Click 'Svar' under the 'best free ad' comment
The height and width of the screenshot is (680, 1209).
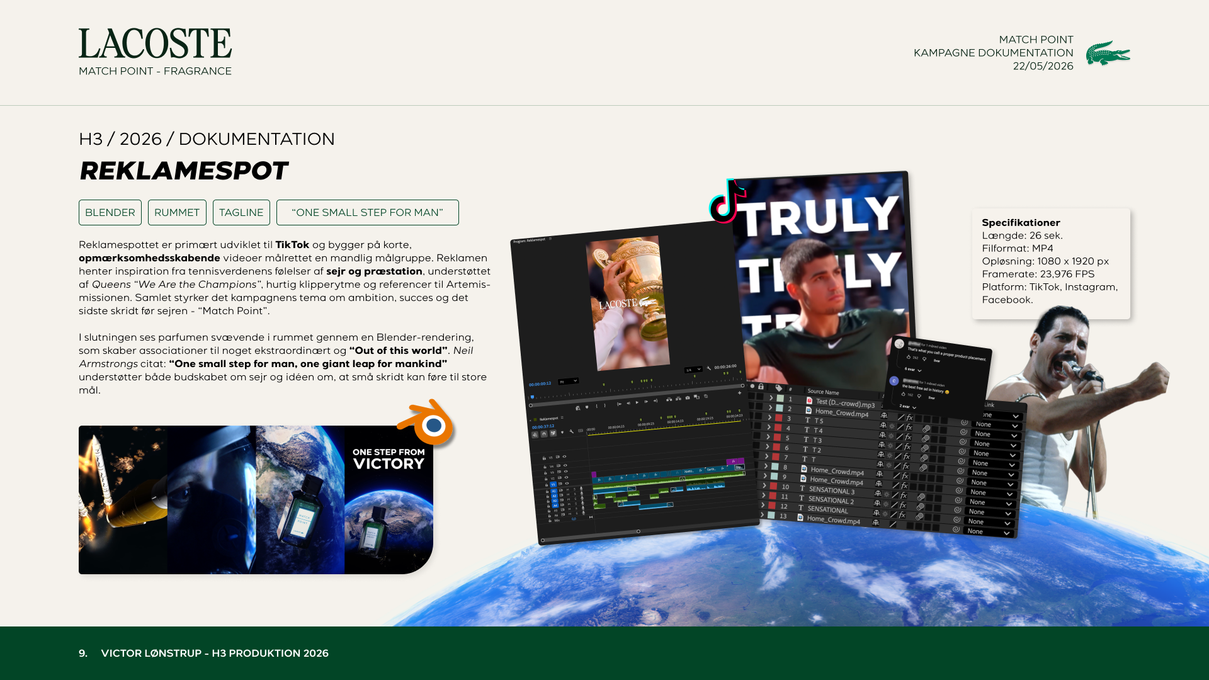point(931,398)
